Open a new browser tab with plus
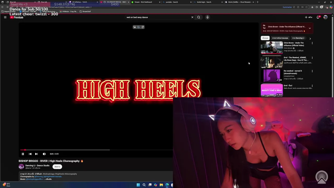The image size is (334, 188). pos(258,2)
